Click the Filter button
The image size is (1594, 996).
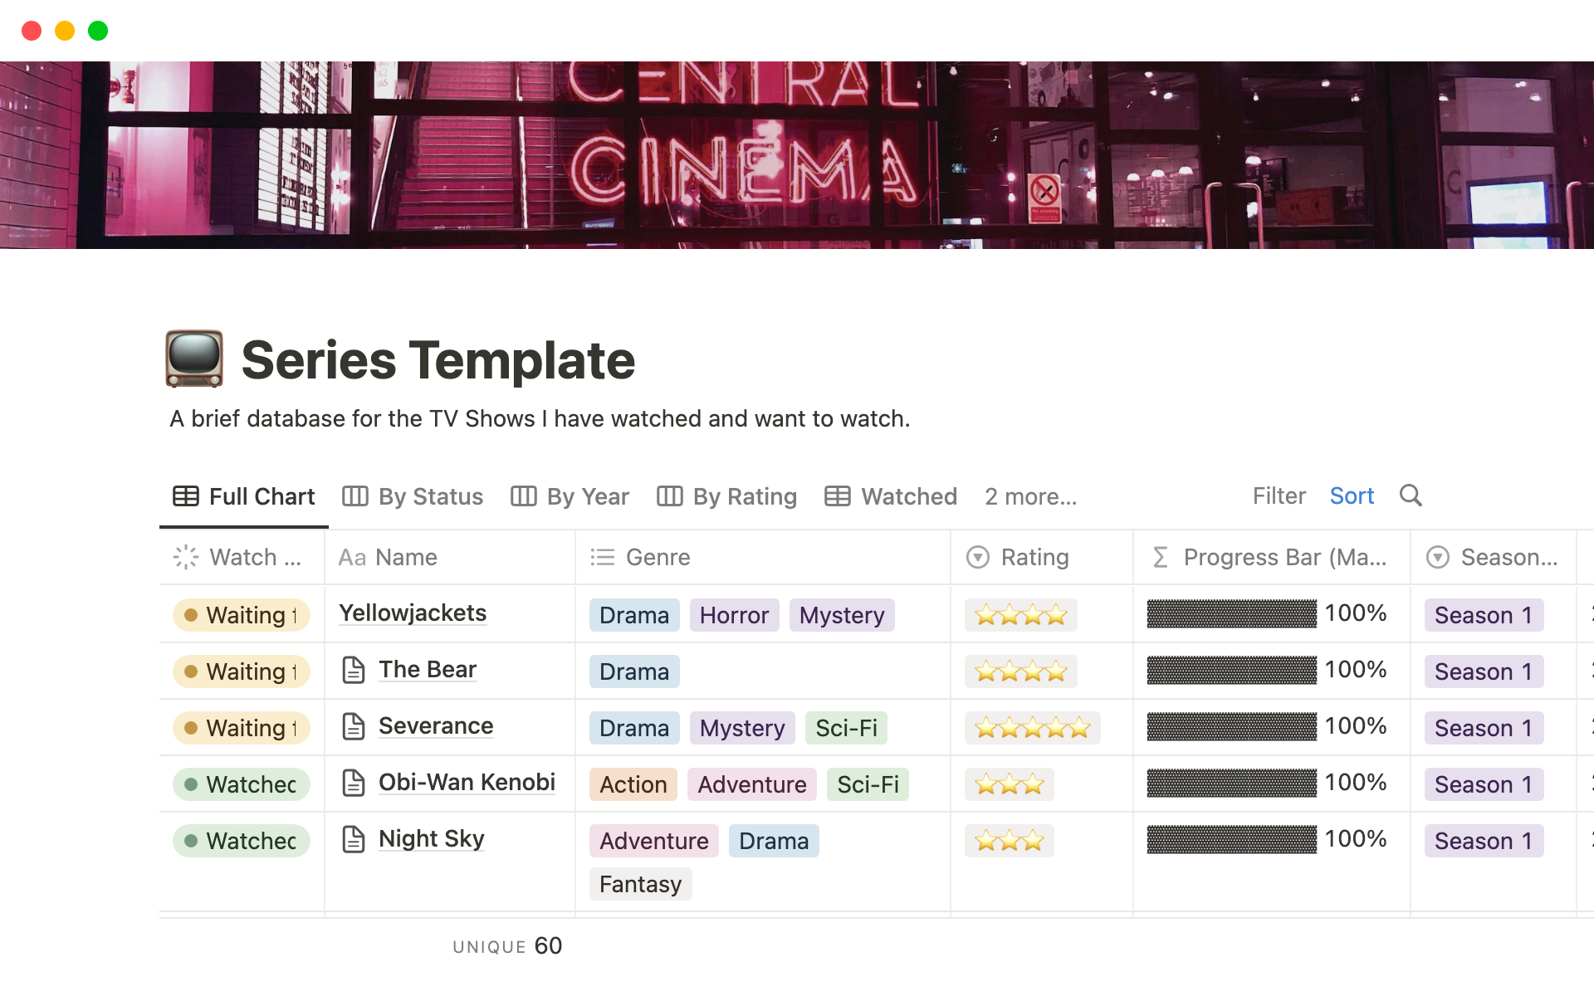pyautogui.click(x=1278, y=496)
